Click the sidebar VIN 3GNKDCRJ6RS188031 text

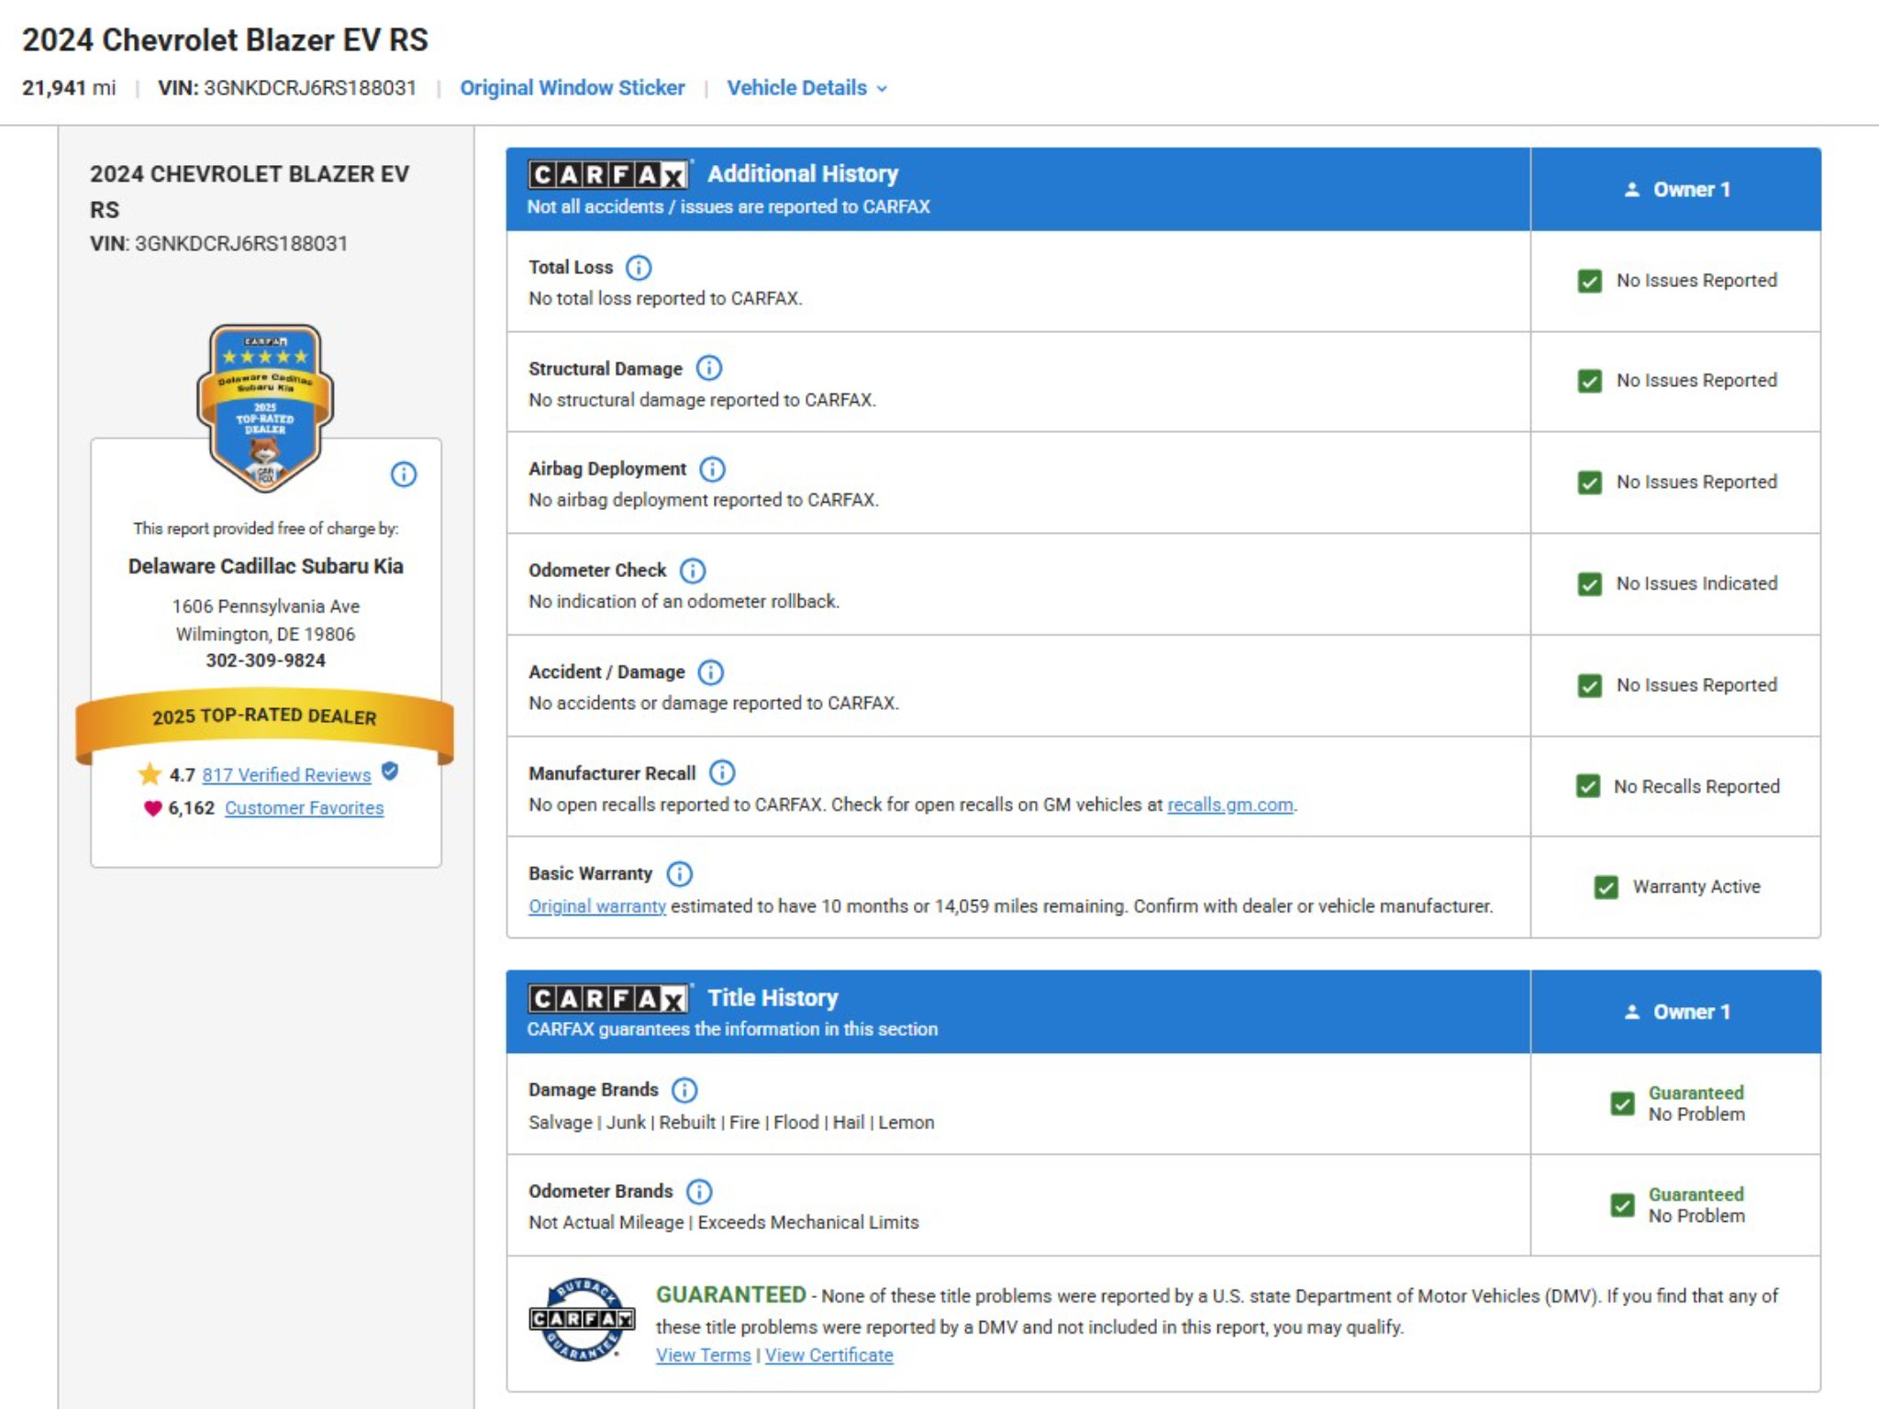pyautogui.click(x=219, y=244)
